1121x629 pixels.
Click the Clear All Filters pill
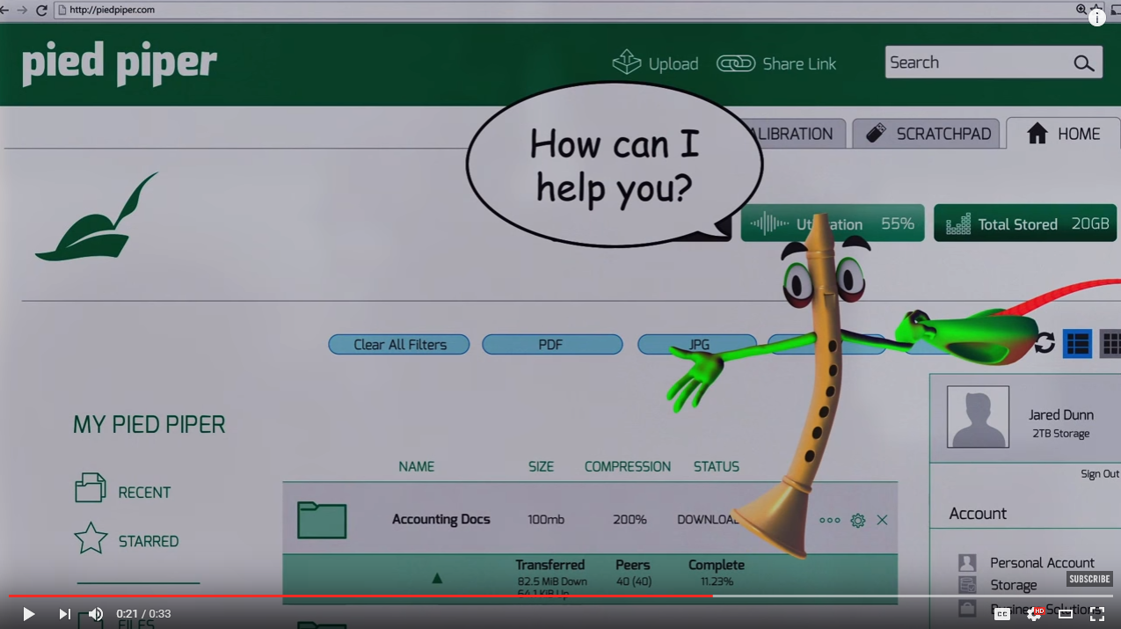[399, 344]
